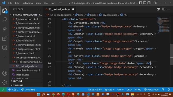Viewport: 173px width, 97px height.
Task: Open the Search view in activity bar
Action: 5,20
